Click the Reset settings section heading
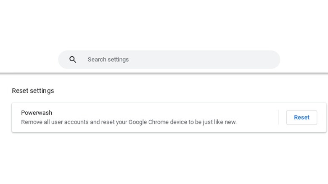The width and height of the screenshot is (328, 184). 33,91
